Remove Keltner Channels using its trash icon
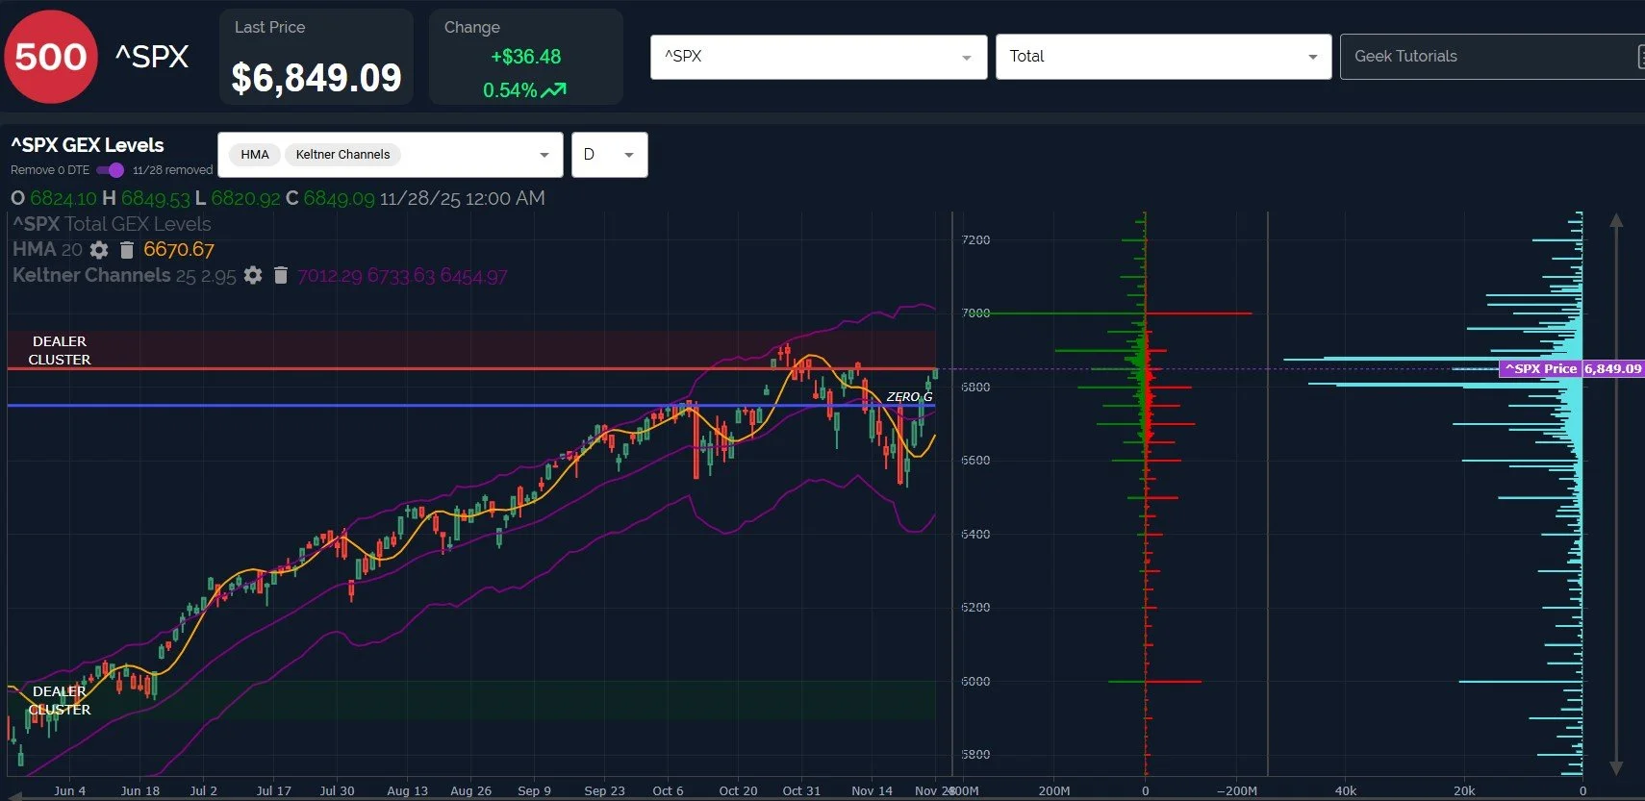The height and width of the screenshot is (801, 1645). click(x=280, y=276)
